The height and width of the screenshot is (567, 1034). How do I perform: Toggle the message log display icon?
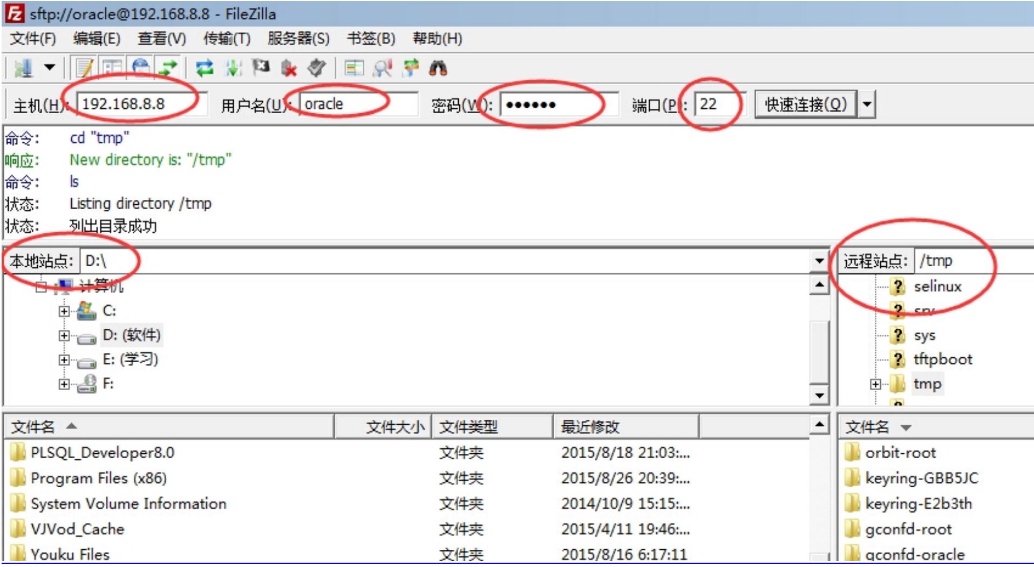coord(85,68)
